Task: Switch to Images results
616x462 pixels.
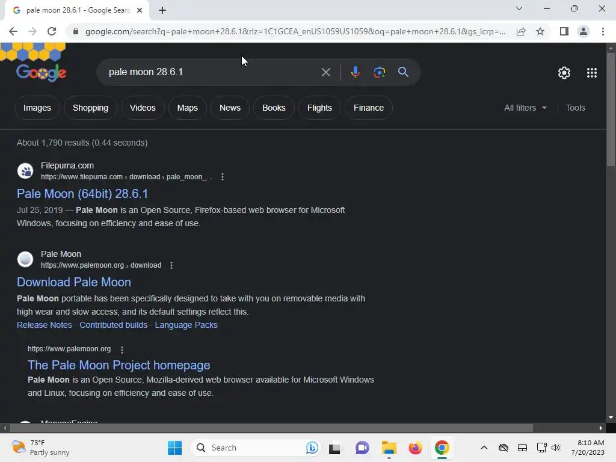Action: (37, 108)
